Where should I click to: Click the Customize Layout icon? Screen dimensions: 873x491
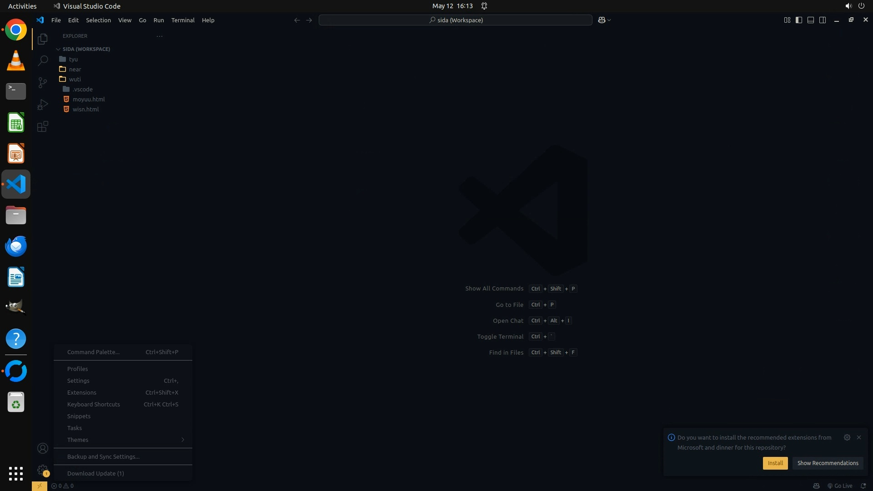(787, 20)
